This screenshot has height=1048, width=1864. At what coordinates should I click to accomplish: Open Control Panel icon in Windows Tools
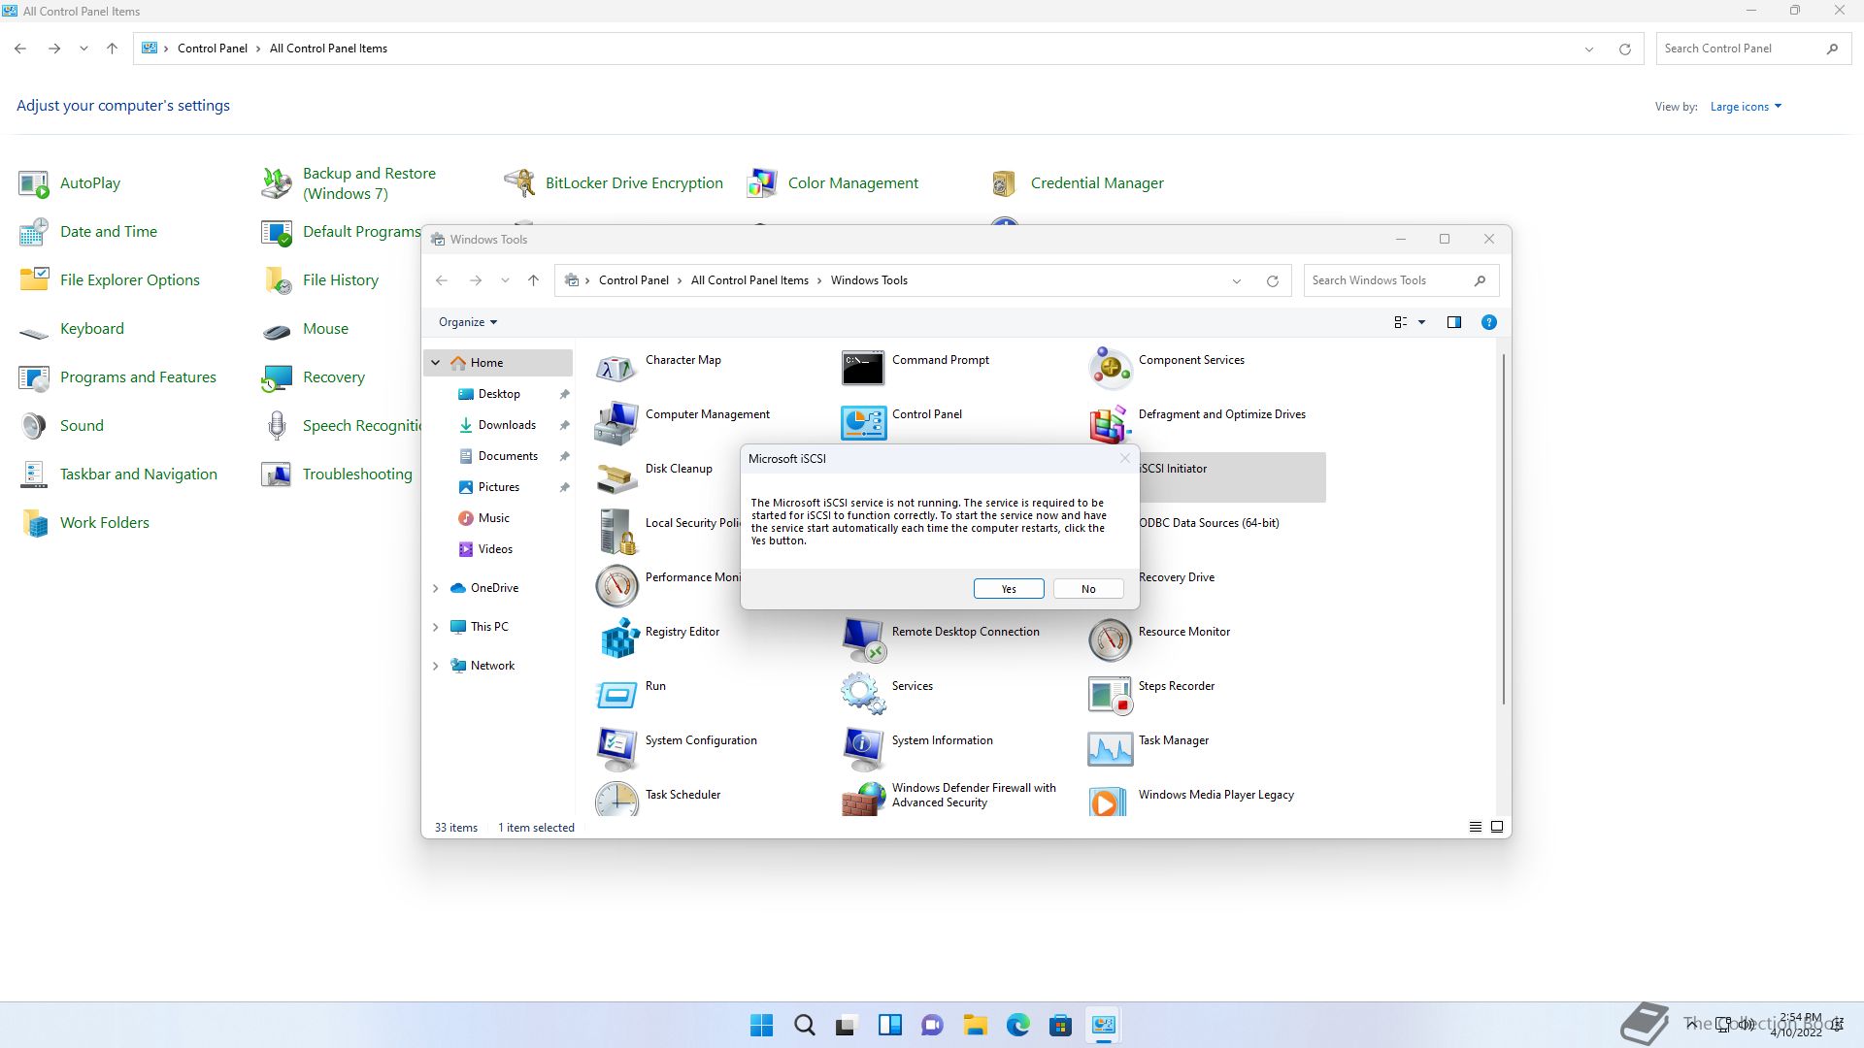tap(863, 423)
